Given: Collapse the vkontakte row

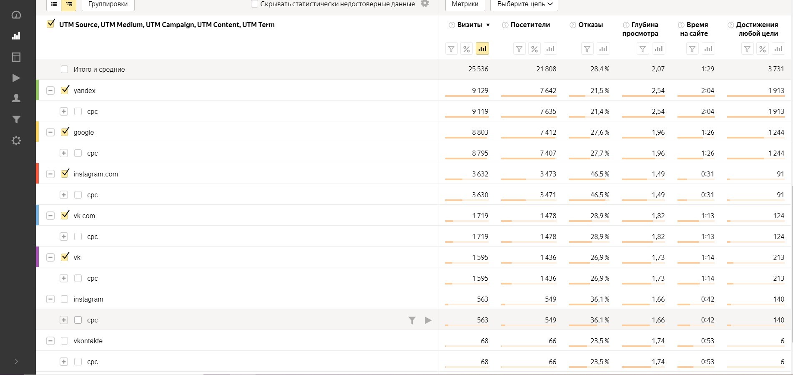Looking at the screenshot, I should (x=50, y=341).
